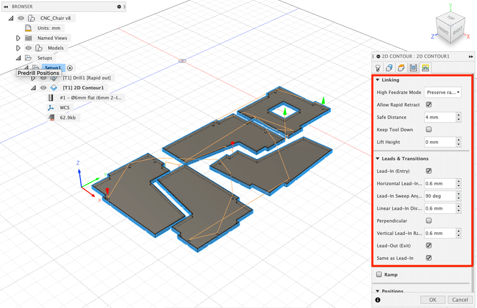
Task: Click the Safe Distance input field
Action: pos(439,117)
